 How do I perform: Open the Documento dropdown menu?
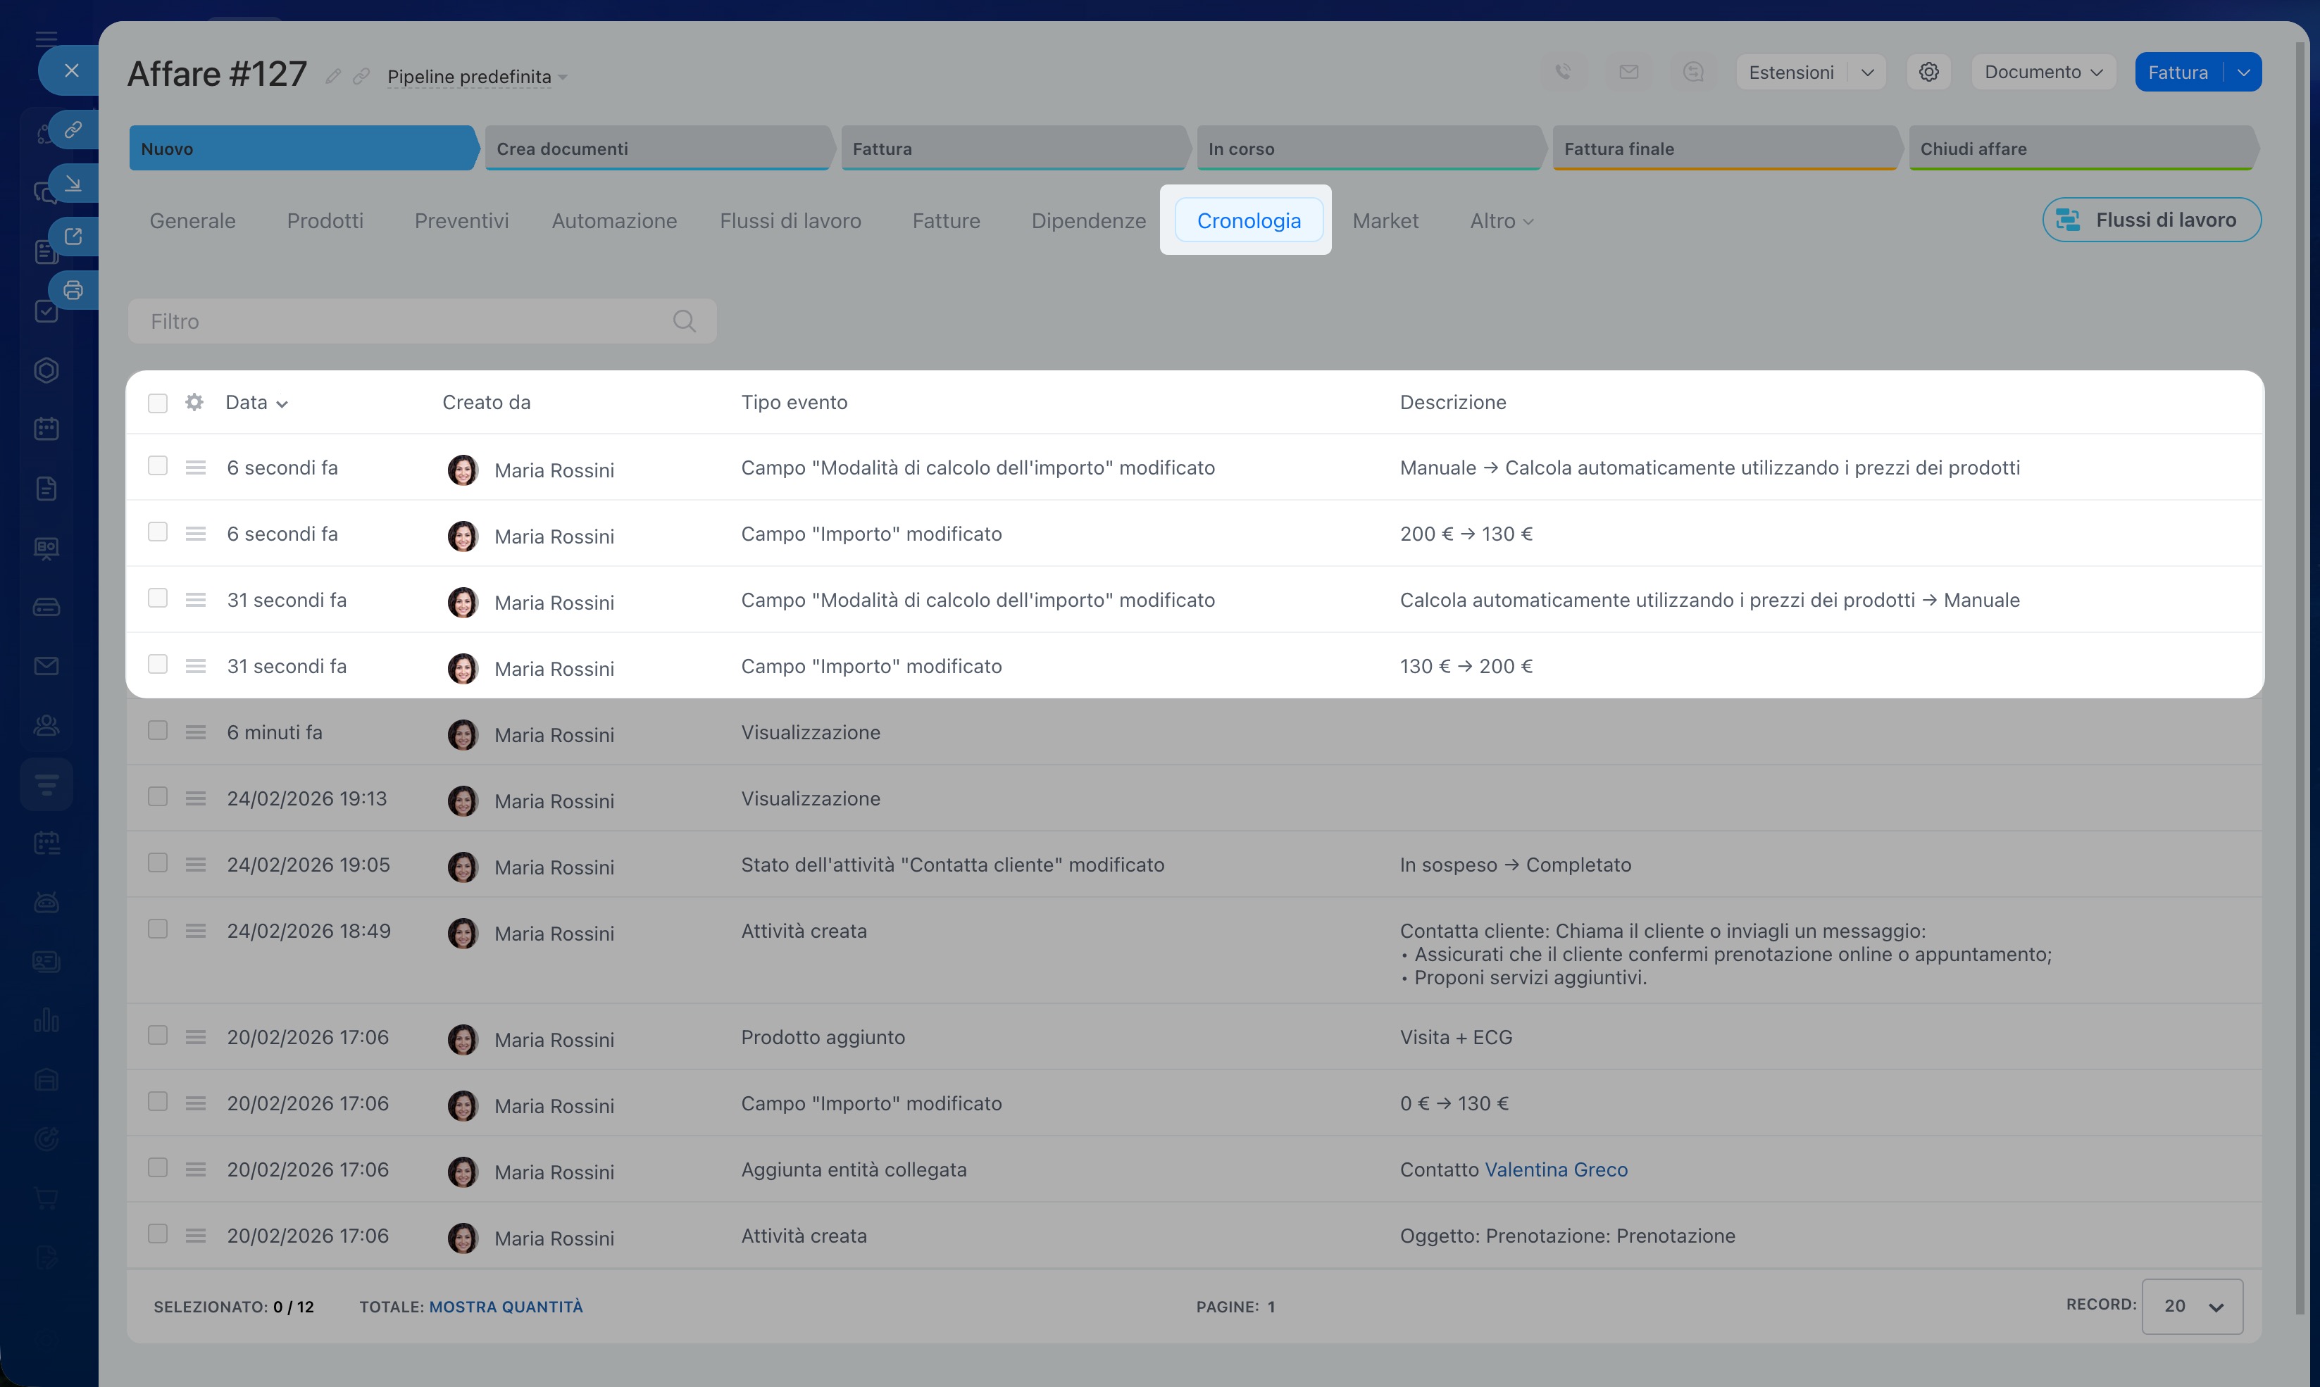pyautogui.click(x=2043, y=72)
